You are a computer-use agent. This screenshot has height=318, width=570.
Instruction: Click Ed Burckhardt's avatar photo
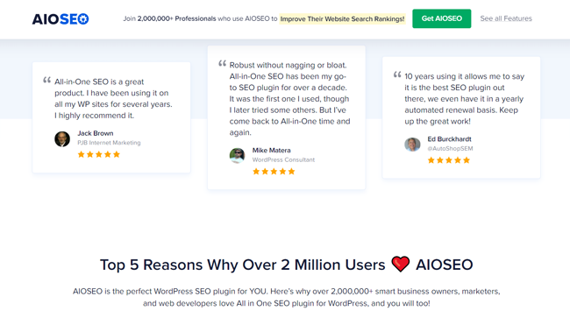click(x=412, y=145)
